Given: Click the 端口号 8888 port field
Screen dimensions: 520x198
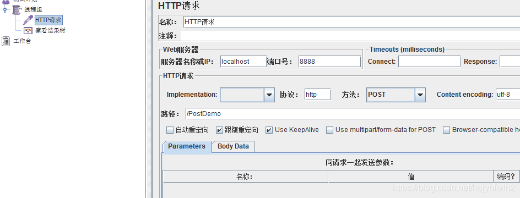Looking at the screenshot, I should tap(329, 62).
